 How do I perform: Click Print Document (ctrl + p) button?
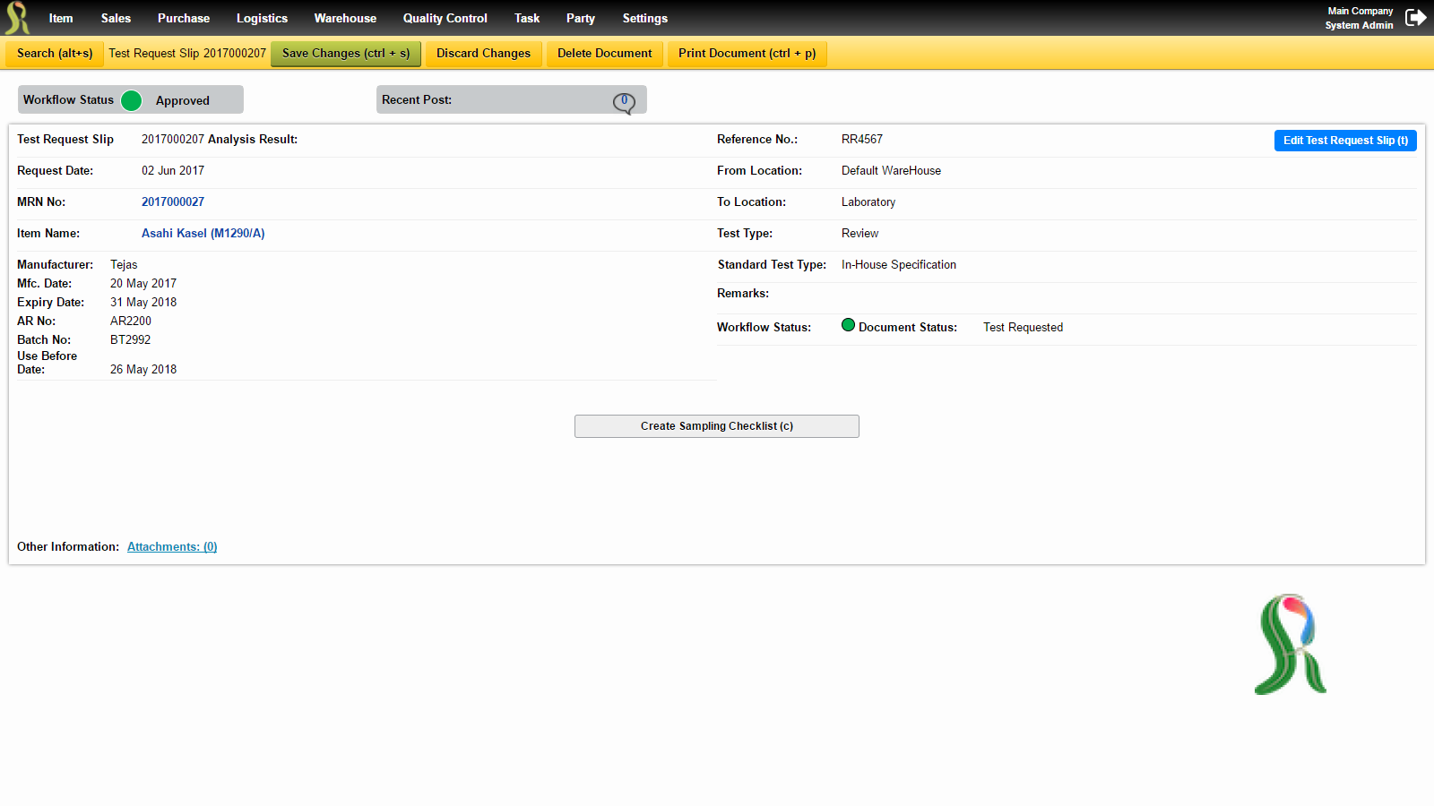click(747, 54)
